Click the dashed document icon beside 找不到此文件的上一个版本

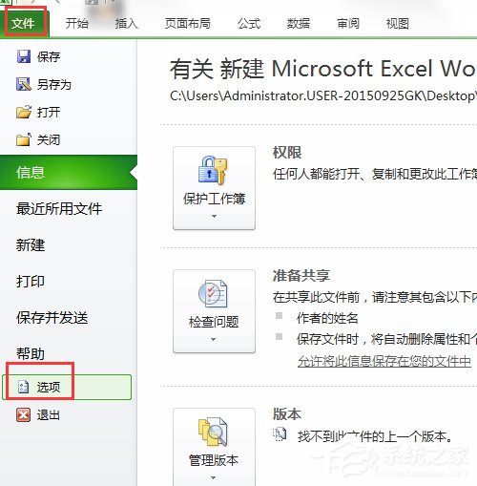coord(280,434)
